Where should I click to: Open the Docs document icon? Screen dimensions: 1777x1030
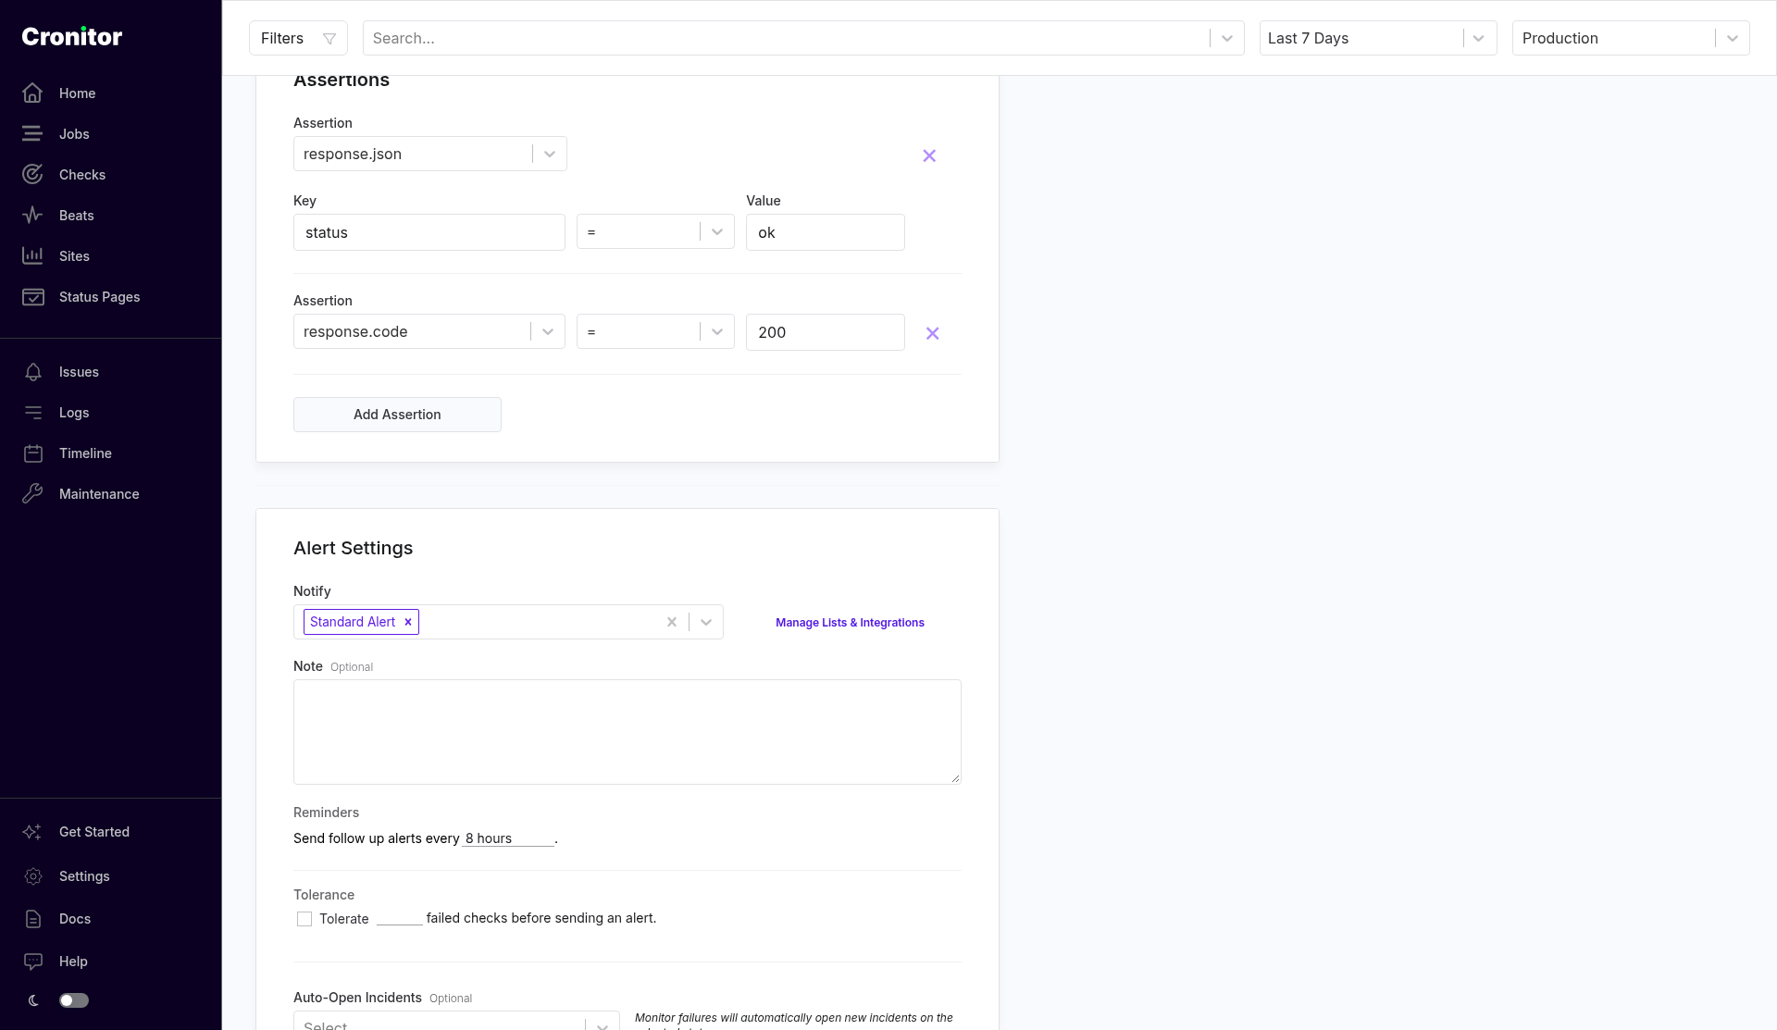(32, 919)
